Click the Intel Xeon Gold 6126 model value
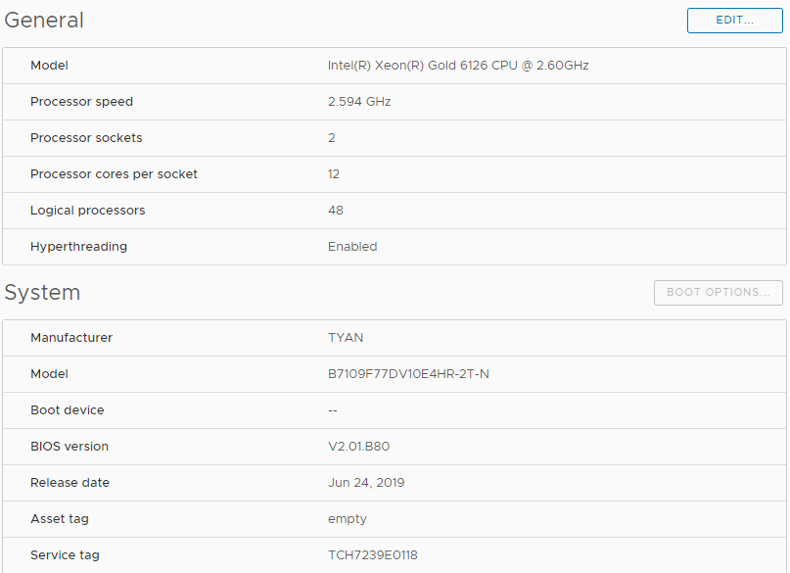Viewport: 790px width, 573px height. 458,66
